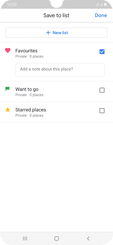Select the Favourites list title

pos(26,51)
